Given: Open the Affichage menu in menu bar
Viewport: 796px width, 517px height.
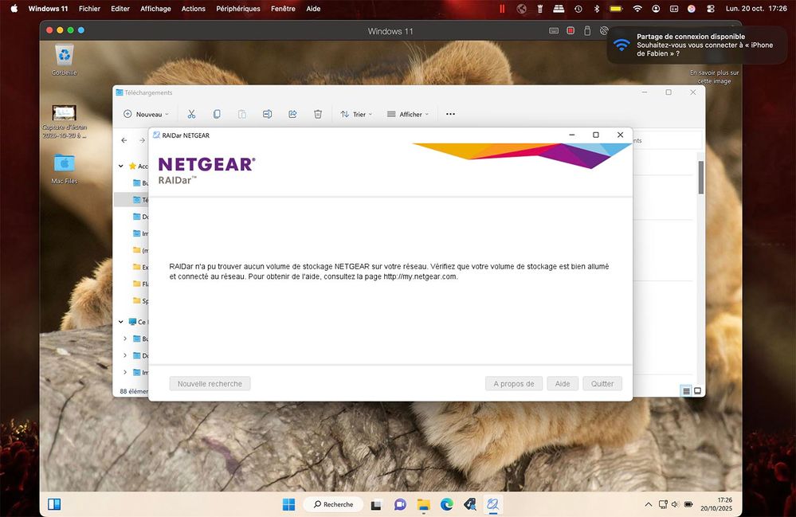Looking at the screenshot, I should (155, 9).
